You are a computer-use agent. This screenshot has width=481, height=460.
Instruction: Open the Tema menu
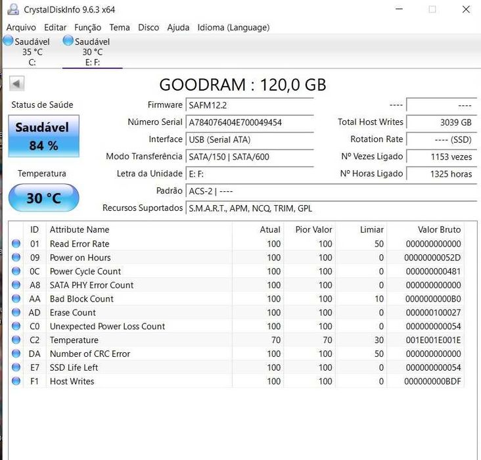120,28
